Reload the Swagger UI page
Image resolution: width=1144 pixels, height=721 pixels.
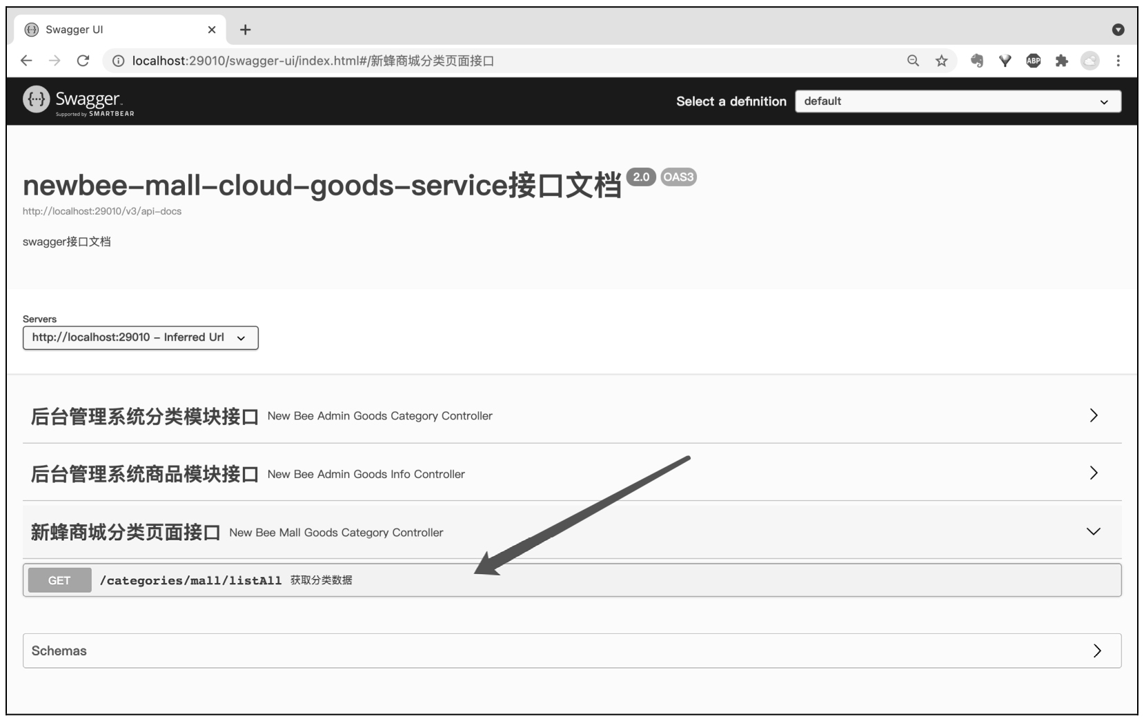tap(83, 61)
